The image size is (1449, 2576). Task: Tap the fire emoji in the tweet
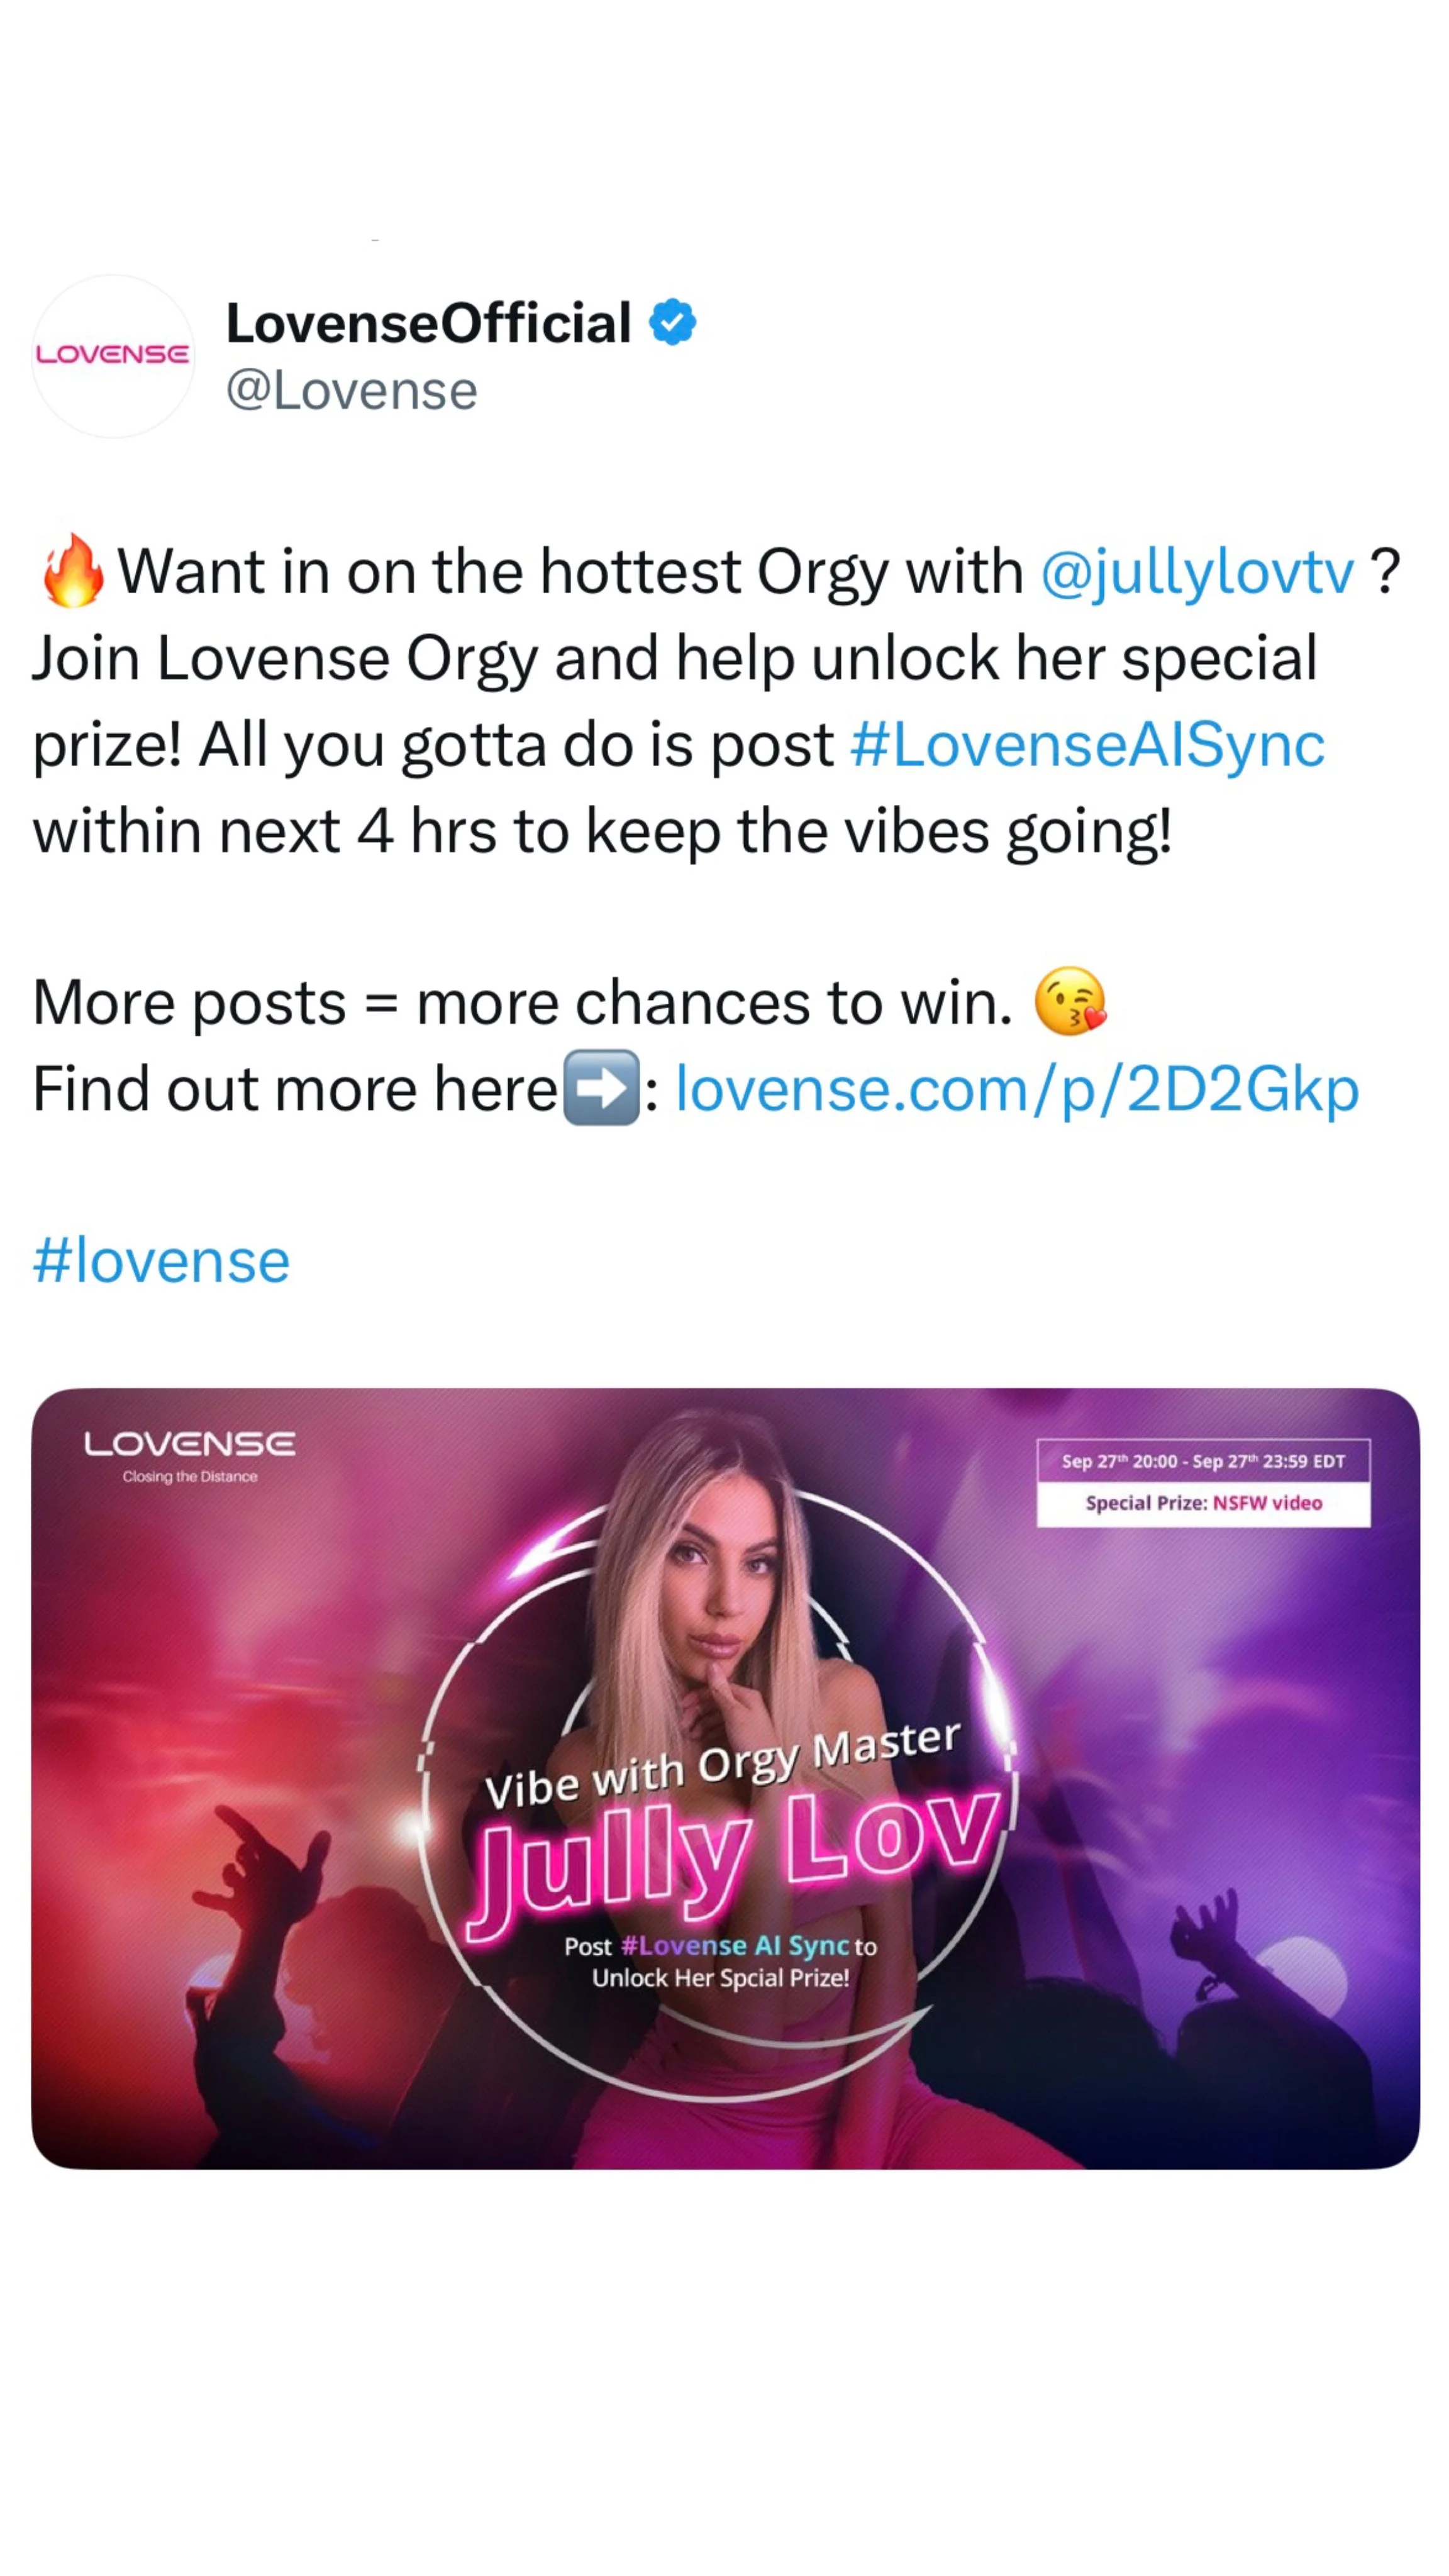point(72,571)
